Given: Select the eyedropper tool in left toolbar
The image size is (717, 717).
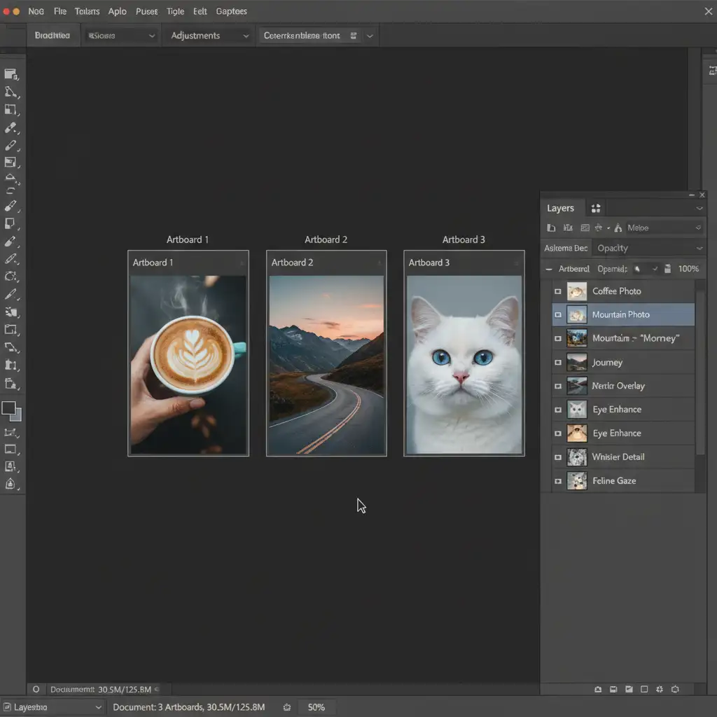Looking at the screenshot, I should 11,127.
